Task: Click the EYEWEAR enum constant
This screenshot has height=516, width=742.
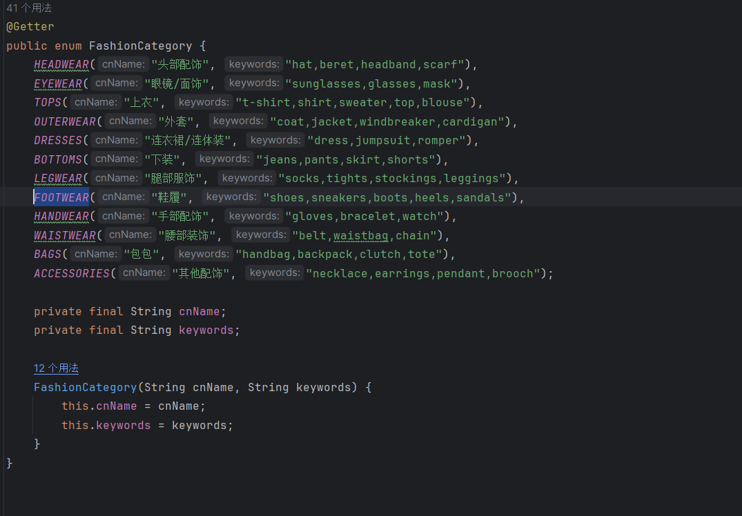Action: pyautogui.click(x=58, y=83)
